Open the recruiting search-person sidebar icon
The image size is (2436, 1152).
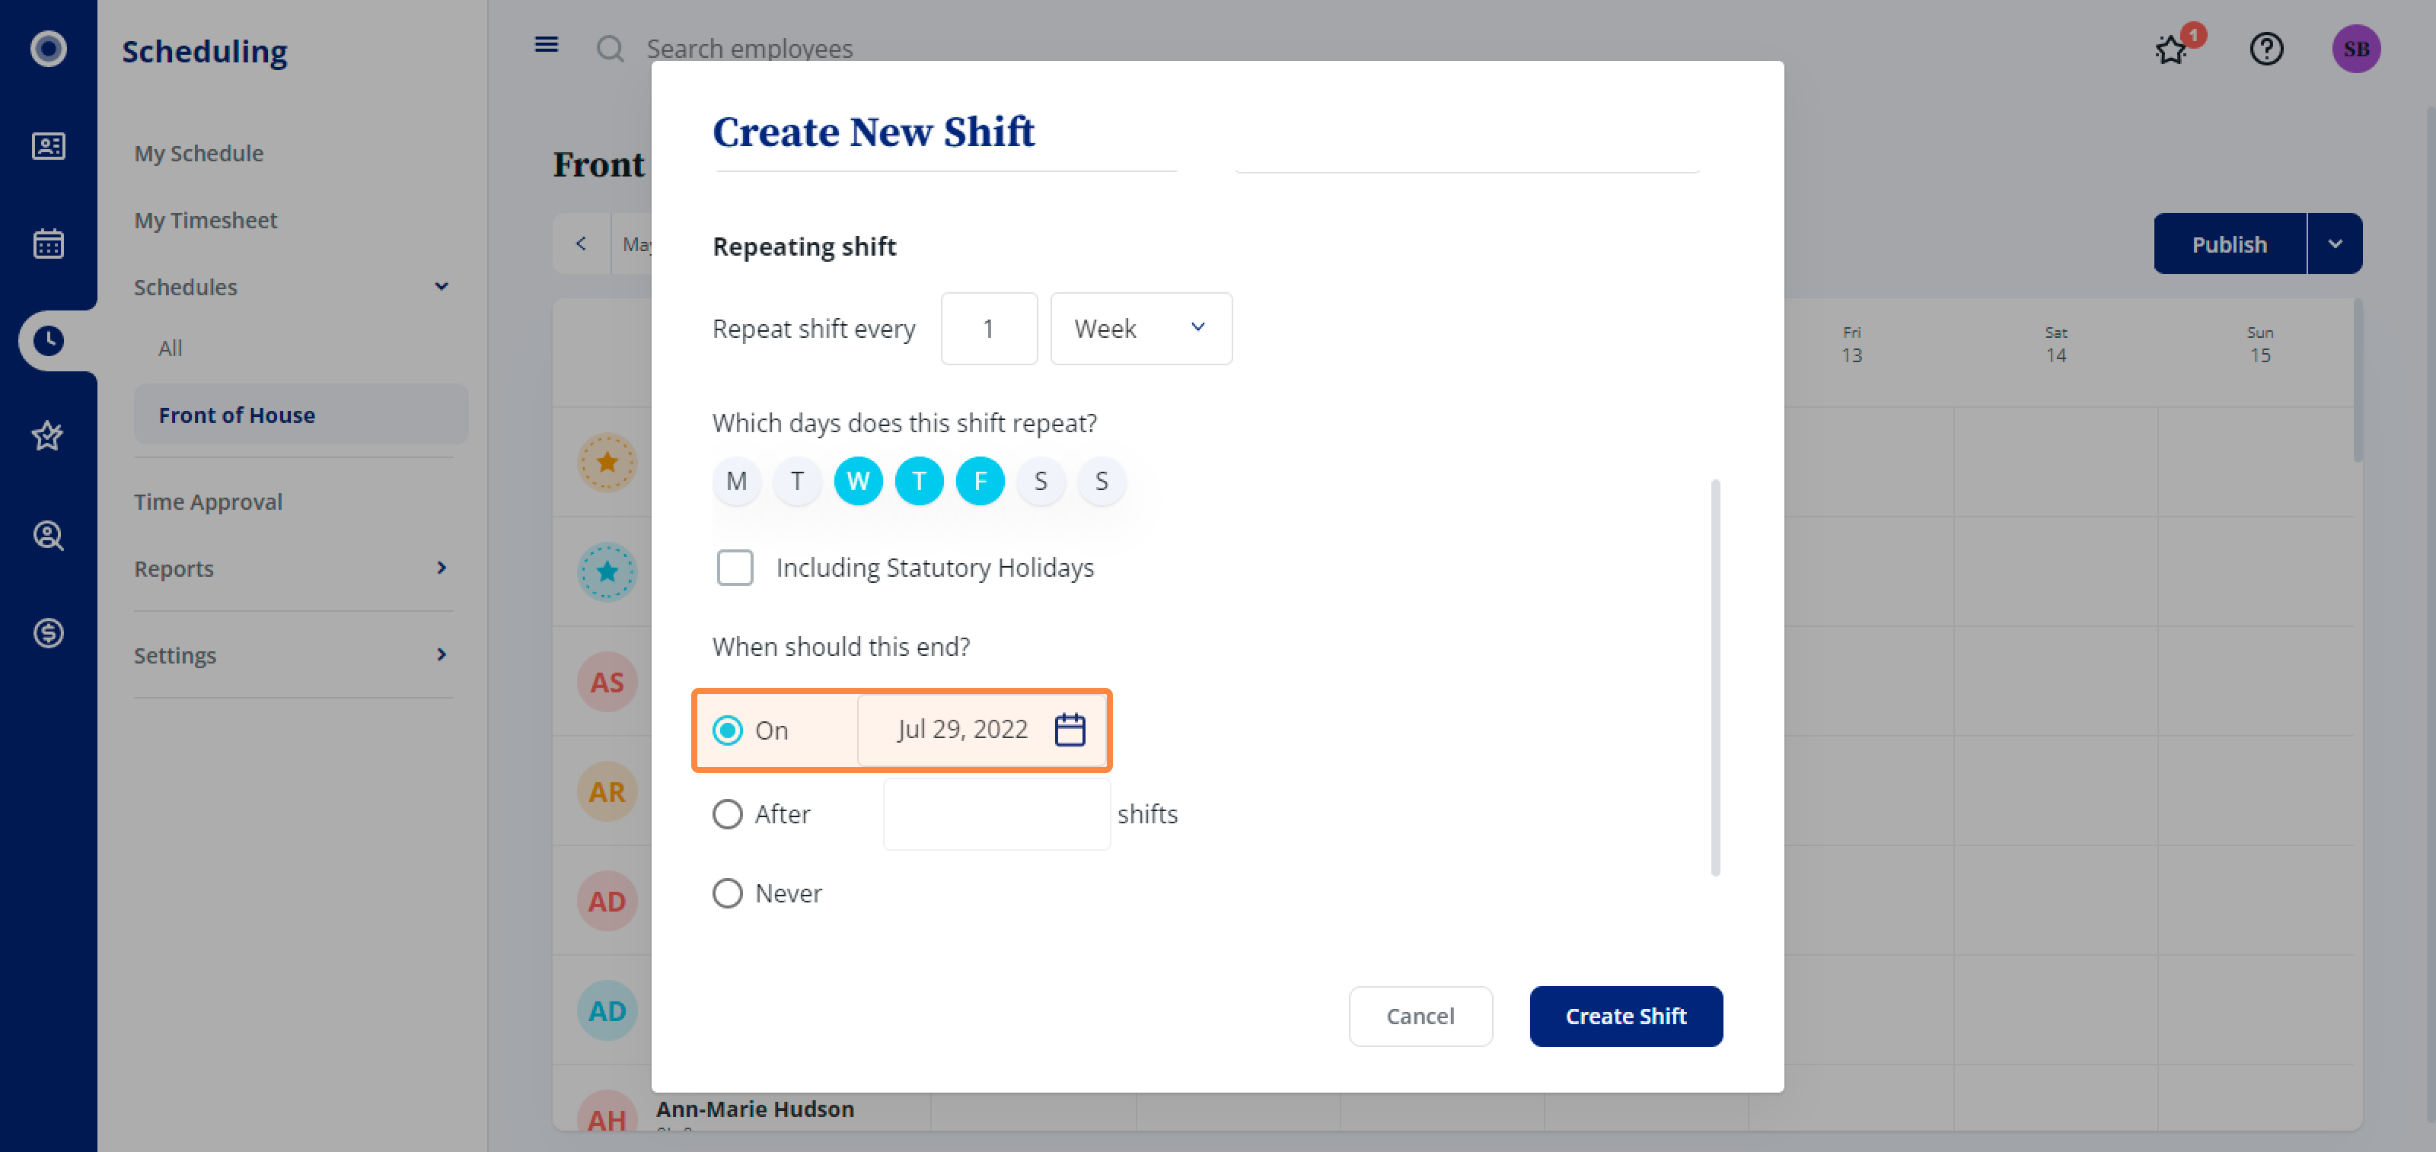tap(48, 536)
